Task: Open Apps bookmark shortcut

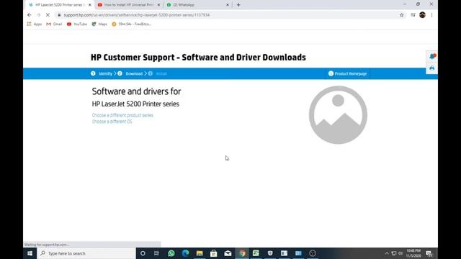Action: pos(35,24)
